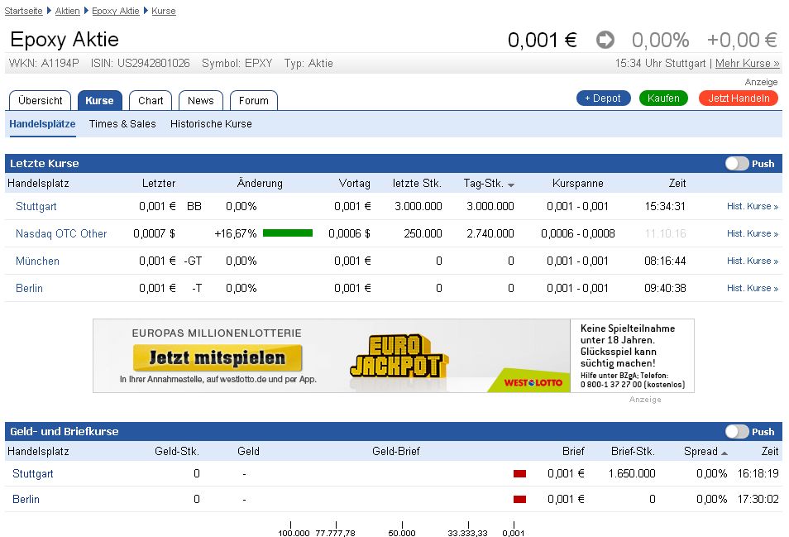Click the letzte Stk. column header

pyautogui.click(x=417, y=183)
